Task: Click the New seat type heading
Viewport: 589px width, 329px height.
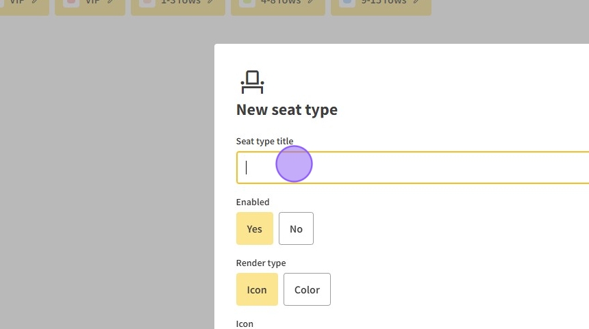Action: coord(286,110)
